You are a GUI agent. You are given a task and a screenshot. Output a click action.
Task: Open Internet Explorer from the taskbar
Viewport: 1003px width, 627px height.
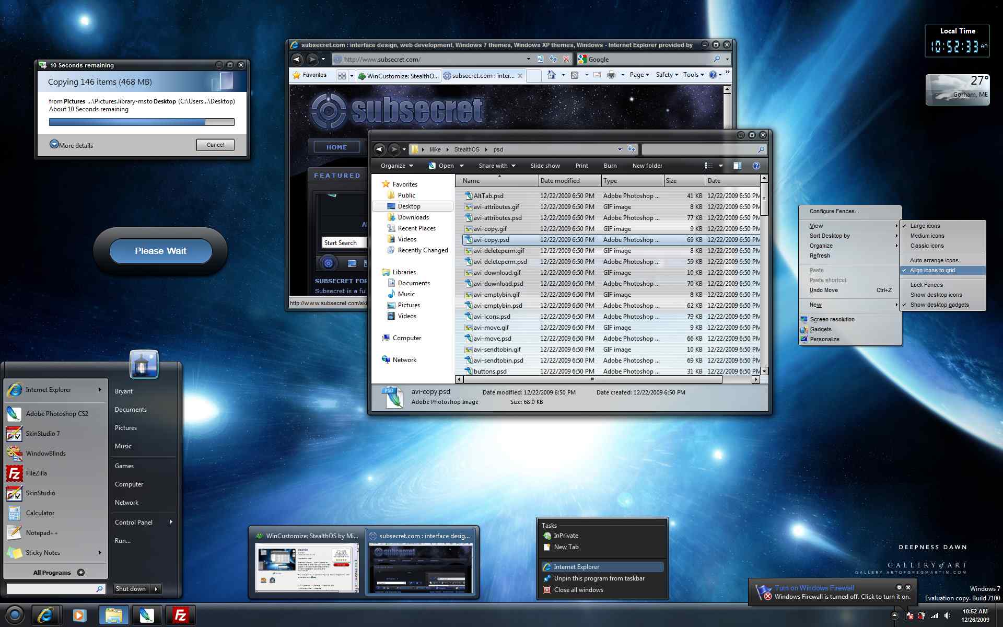click(46, 615)
